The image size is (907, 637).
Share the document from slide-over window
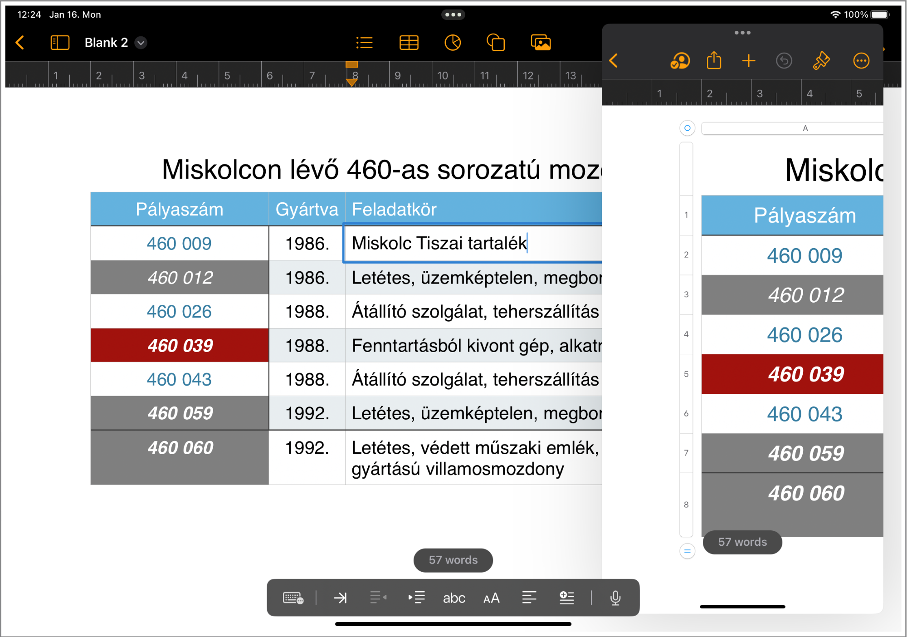(x=714, y=60)
